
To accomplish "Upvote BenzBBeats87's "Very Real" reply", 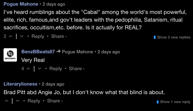I will (x=29, y=69).
